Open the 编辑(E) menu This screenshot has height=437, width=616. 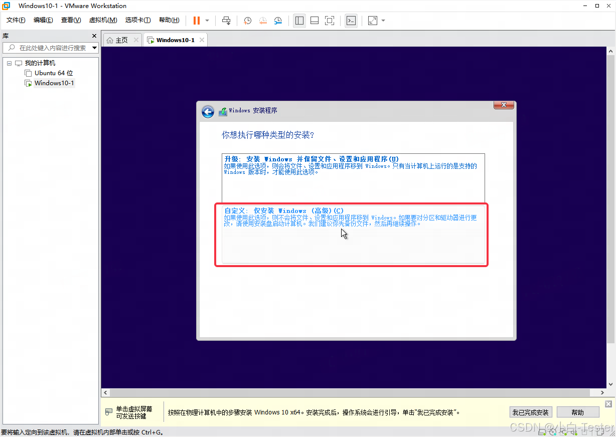point(43,20)
